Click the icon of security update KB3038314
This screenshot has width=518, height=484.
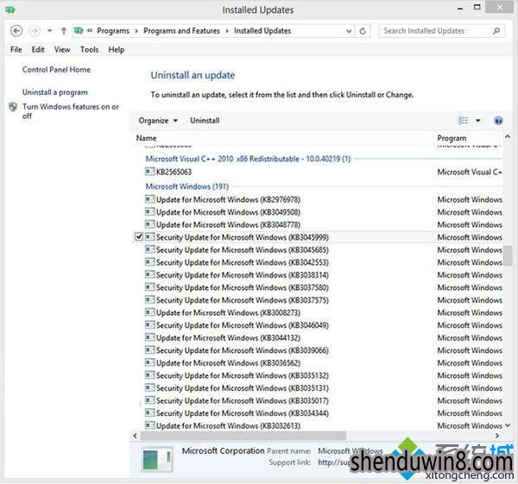click(150, 274)
